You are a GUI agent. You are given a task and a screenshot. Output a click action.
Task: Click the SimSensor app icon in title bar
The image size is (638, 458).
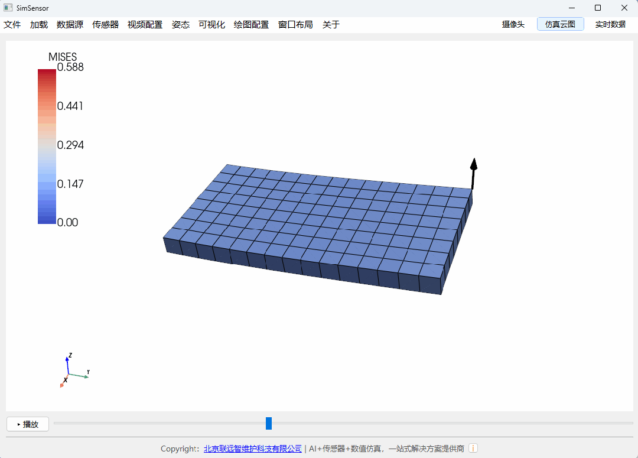point(8,8)
